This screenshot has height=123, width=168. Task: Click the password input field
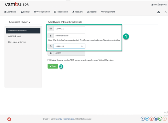pos(69,46)
